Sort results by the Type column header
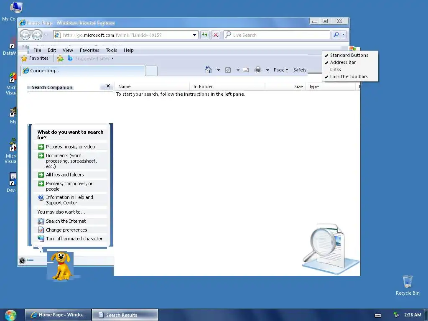This screenshot has height=321, width=428. click(x=331, y=87)
